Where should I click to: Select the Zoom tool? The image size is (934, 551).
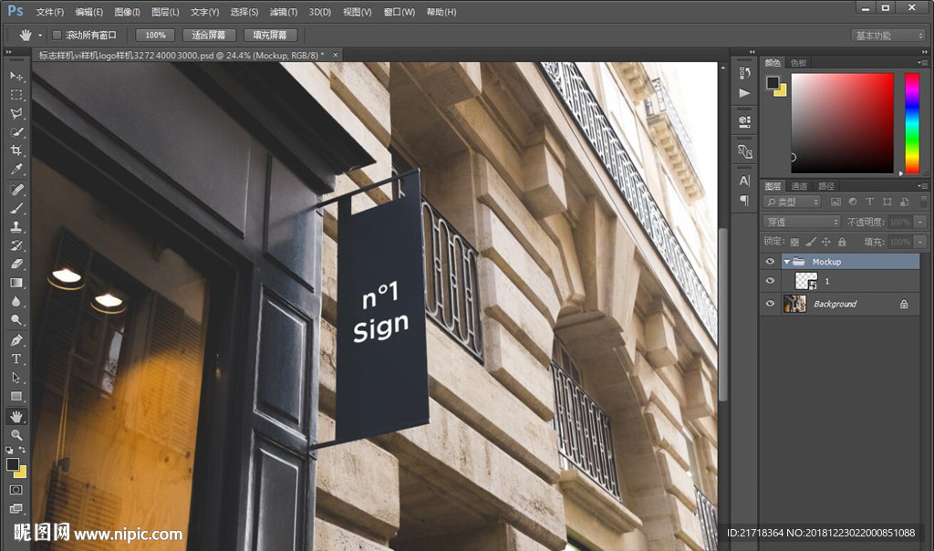point(16,435)
